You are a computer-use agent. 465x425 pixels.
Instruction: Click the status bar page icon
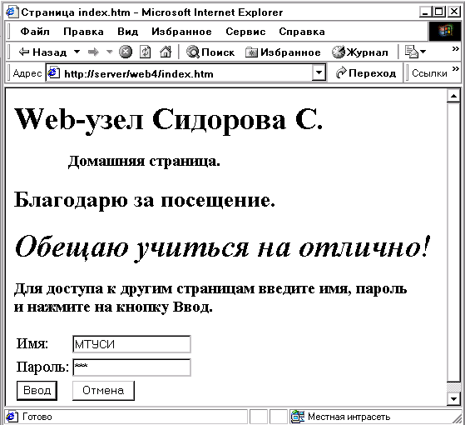point(12,417)
